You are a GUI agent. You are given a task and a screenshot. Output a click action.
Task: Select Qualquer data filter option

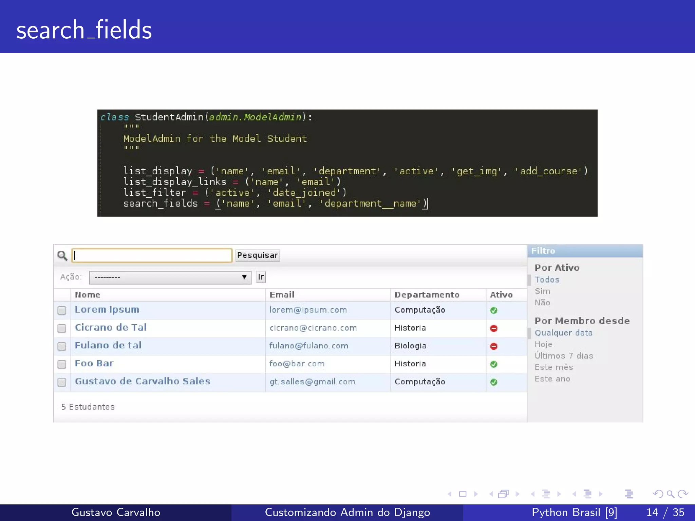pos(564,333)
